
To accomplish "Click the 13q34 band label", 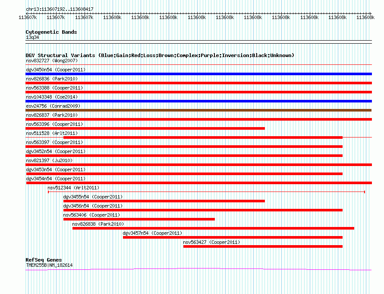I will coord(32,37).
